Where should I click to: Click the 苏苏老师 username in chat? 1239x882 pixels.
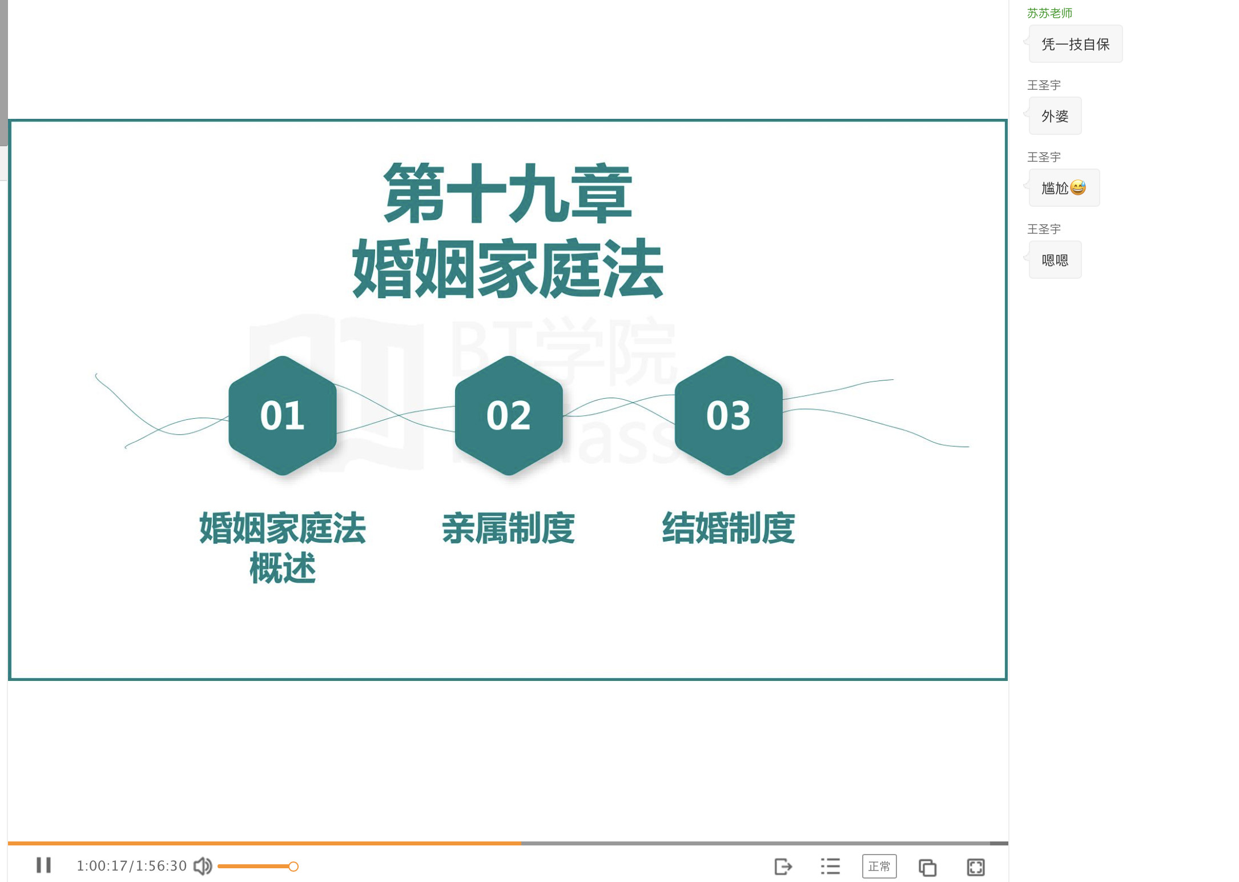pyautogui.click(x=1049, y=13)
